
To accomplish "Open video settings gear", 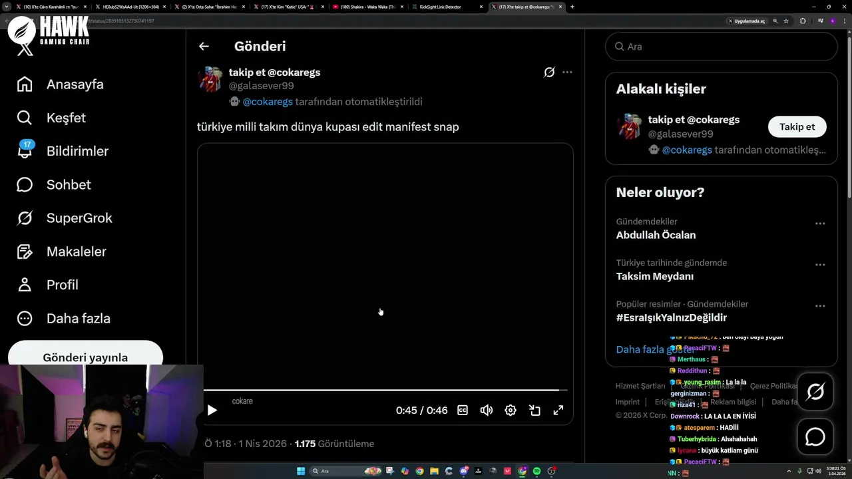I will [511, 410].
